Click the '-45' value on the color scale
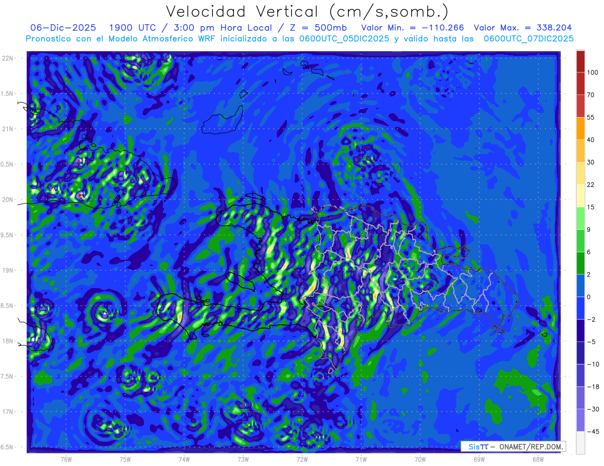Viewport: 604px width, 466px height. click(x=592, y=431)
